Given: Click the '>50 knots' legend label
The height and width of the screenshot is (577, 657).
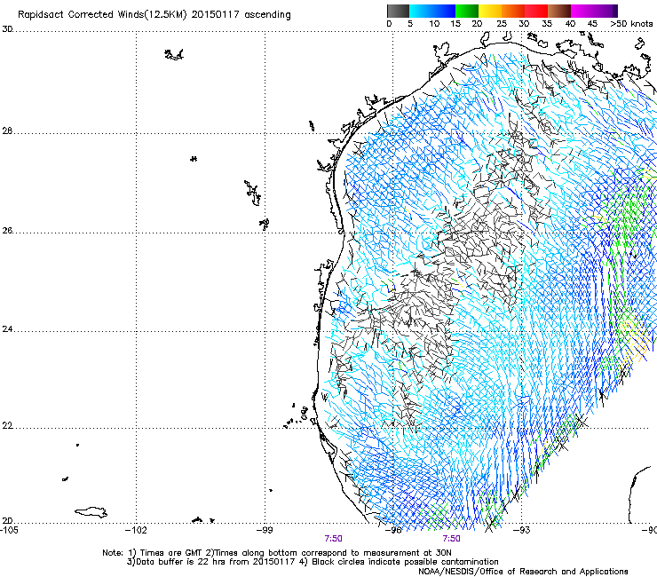Looking at the screenshot, I should 631,24.
